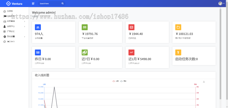Download the chart using the save-image icon
The width and height of the screenshot is (228, 108).
[204, 82]
